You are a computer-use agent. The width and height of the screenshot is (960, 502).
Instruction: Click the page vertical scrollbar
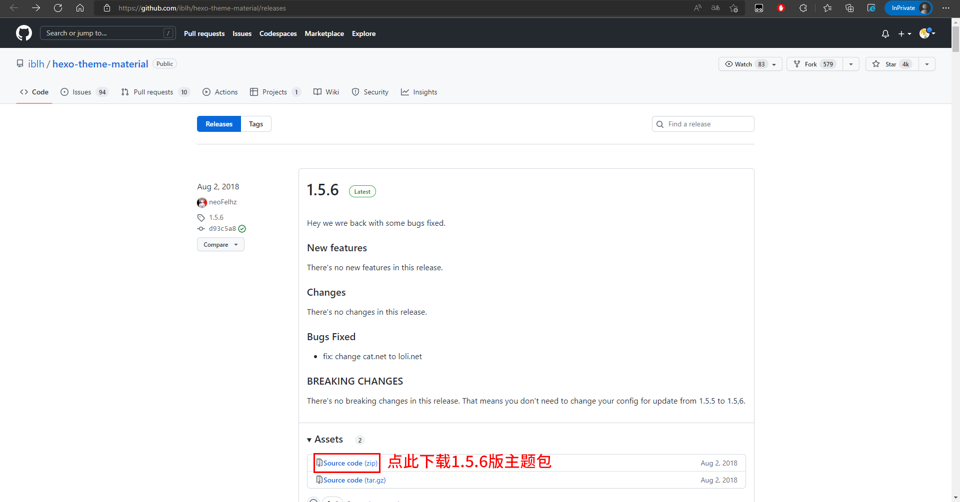955,39
